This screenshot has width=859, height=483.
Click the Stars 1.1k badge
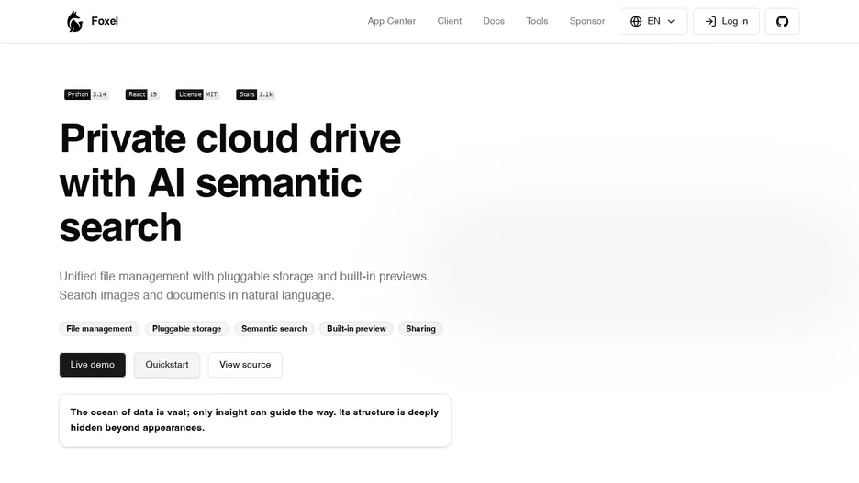pyautogui.click(x=255, y=94)
